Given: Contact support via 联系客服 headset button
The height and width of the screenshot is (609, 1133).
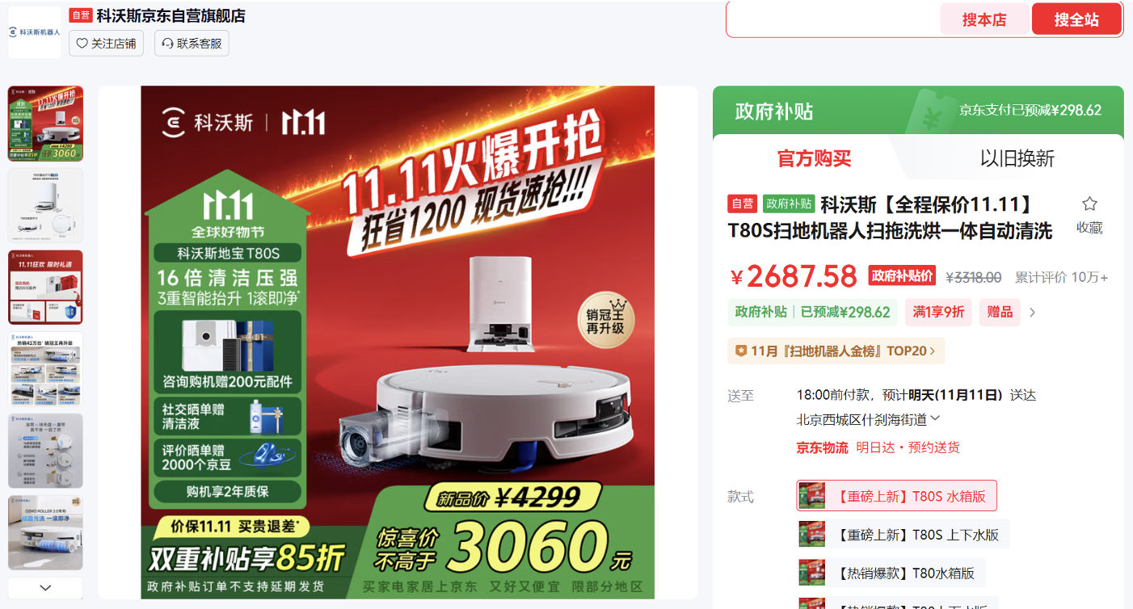Looking at the screenshot, I should (192, 43).
